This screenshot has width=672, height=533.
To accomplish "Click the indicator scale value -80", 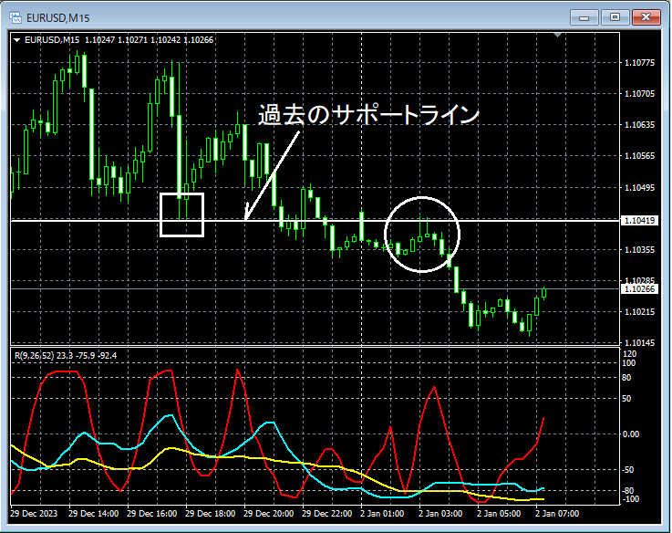I will click(627, 490).
